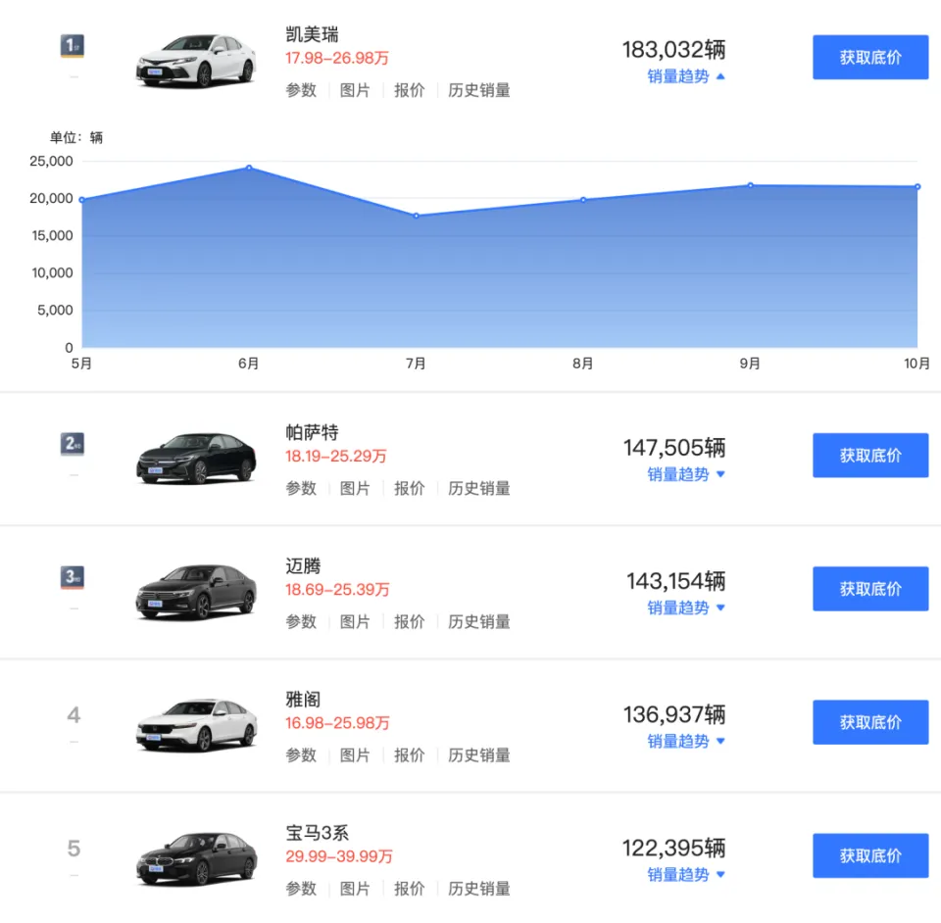
Task: Expand 销量趋势 for 雅阁
Action: (x=686, y=741)
